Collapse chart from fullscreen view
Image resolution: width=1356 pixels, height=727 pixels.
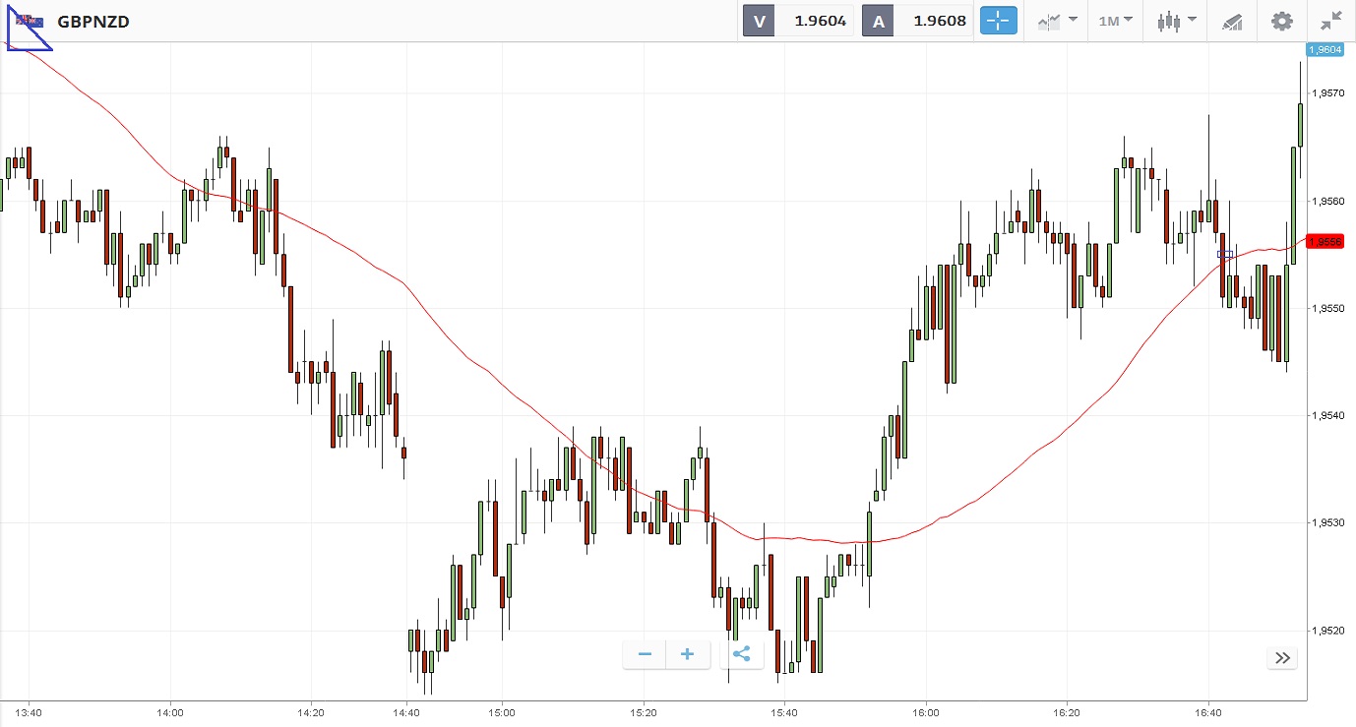[x=1330, y=21]
